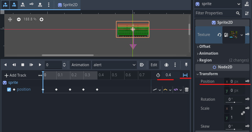The image size is (252, 132).
Task: Play the animation from the current position
Action: click(x=40, y=65)
